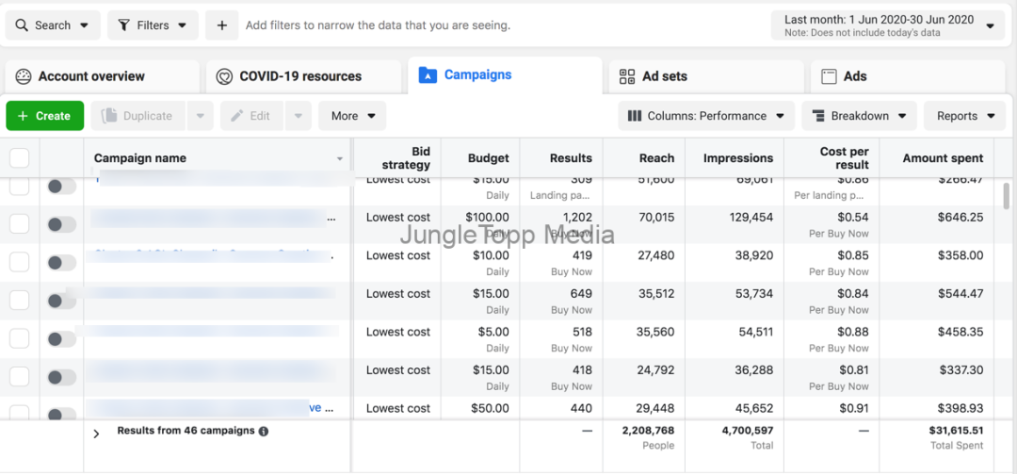Image resolution: width=1017 pixels, height=474 pixels.
Task: Click the green Create button
Action: click(x=44, y=116)
